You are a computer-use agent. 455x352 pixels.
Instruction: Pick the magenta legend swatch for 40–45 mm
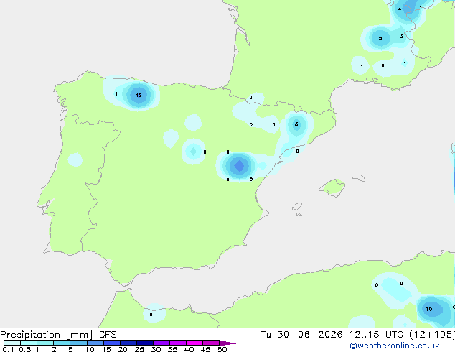(x=194, y=343)
